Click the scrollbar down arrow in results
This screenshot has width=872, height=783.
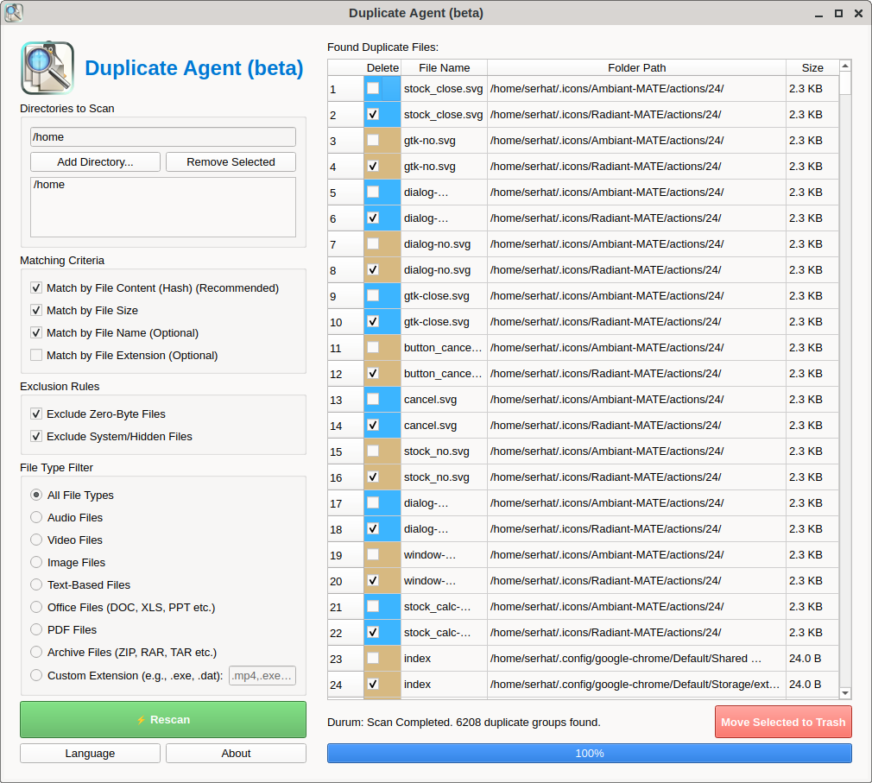(x=845, y=692)
